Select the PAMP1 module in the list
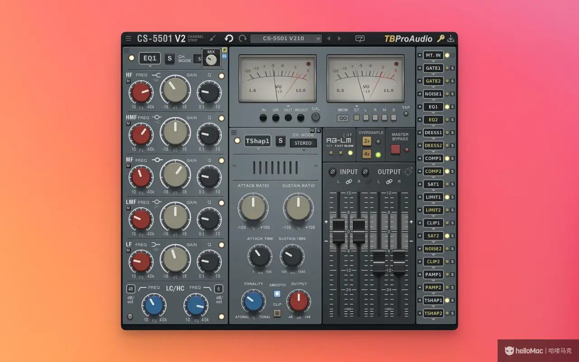The height and width of the screenshot is (362, 579). (x=433, y=275)
